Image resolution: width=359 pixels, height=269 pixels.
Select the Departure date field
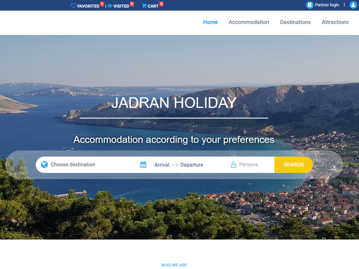point(191,165)
